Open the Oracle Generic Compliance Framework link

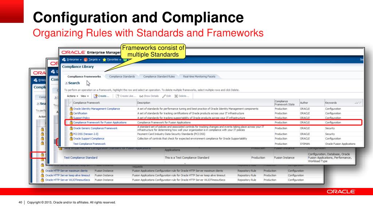tap(95, 128)
